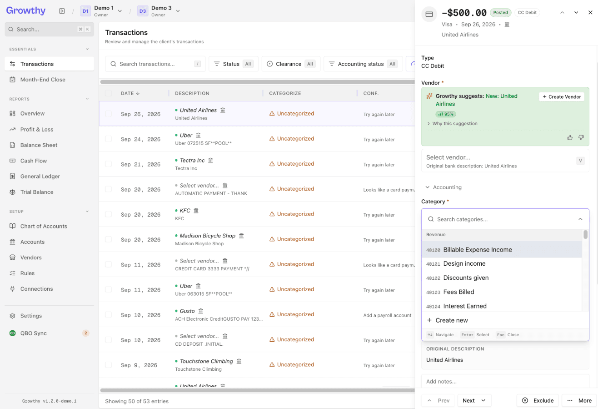Click the Exclude button
Screen dimensions: 598x409
(x=538, y=400)
